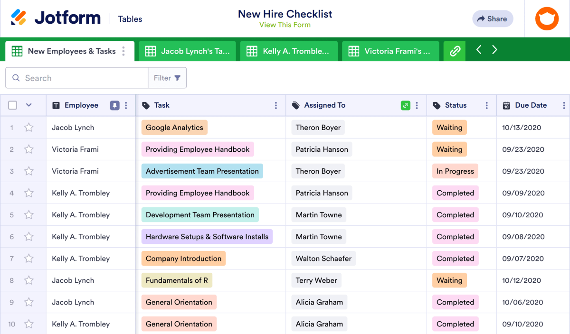Viewport: 570px width, 334px height.
Task: Open the Filter dropdown
Action: pos(167,78)
